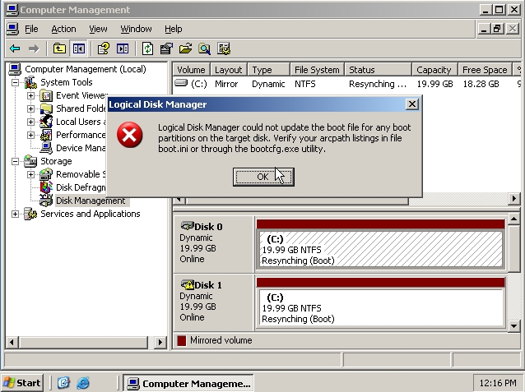Viewport: 525px width, 392px height.
Task: Click the Show Desktop quick launch icon
Action: pos(63,382)
